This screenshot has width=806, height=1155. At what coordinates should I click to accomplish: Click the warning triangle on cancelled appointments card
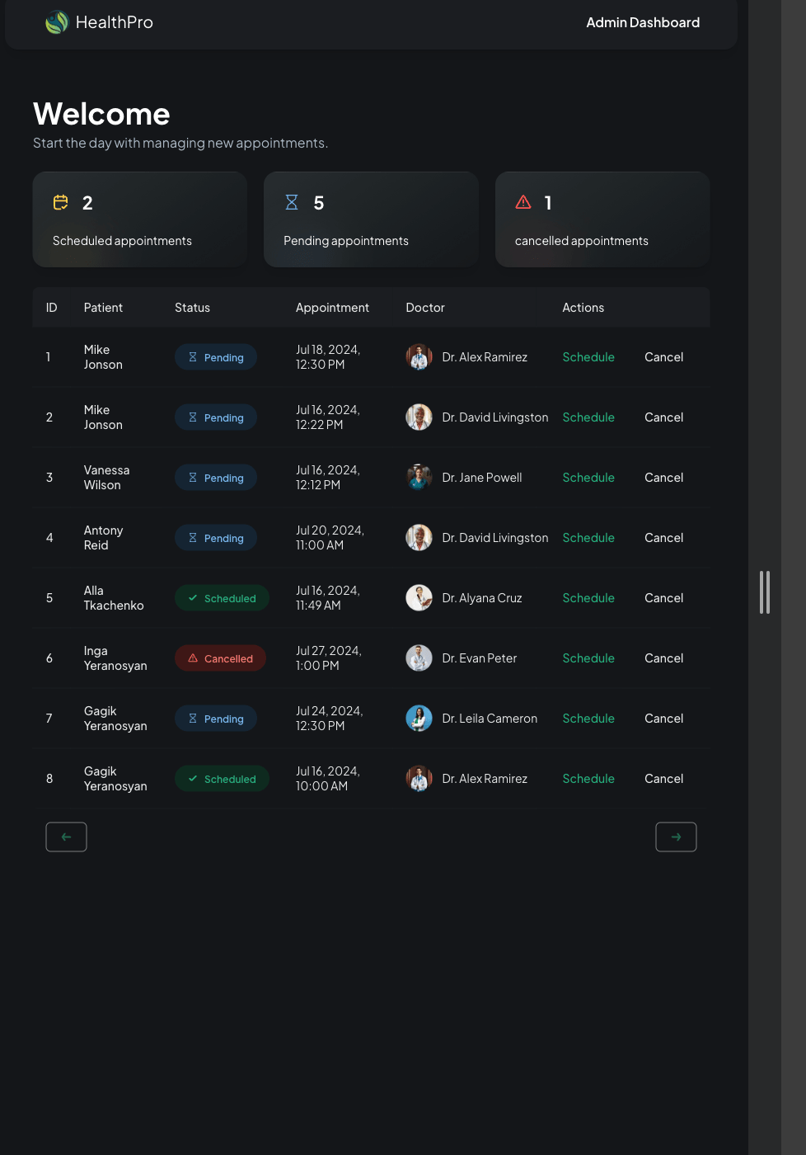coord(523,202)
